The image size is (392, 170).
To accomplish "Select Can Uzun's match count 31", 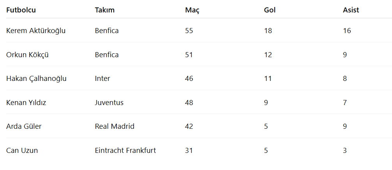I will point(189,151).
